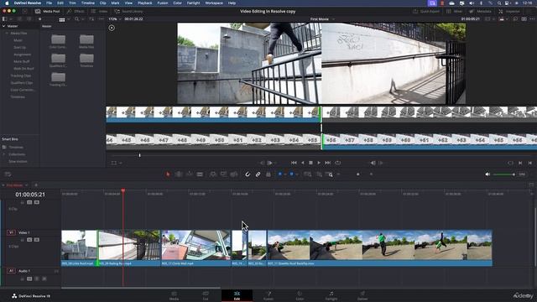Click the DIM audio button

click(x=522, y=174)
